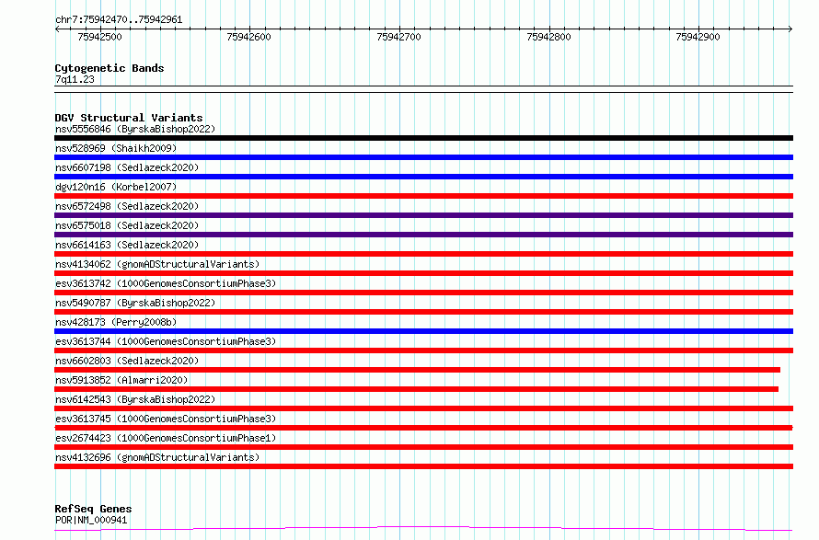Click the red bar under nsv6602803
The image size is (819, 540).
[418, 370]
